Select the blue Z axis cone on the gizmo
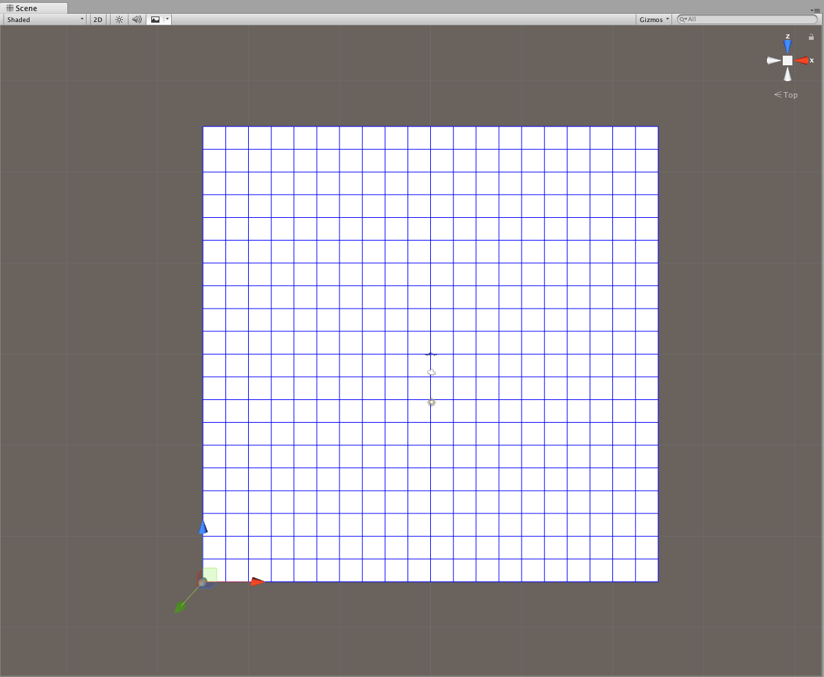 pos(786,45)
